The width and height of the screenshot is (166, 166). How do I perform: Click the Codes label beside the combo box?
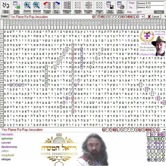(4, 17)
